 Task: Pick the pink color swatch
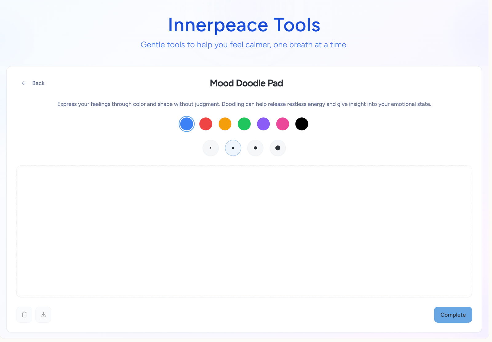tap(283, 124)
